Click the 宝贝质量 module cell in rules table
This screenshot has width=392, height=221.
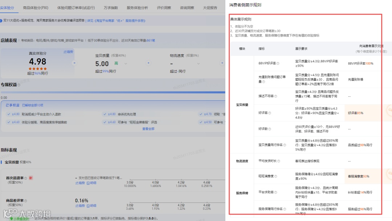coord(242,105)
